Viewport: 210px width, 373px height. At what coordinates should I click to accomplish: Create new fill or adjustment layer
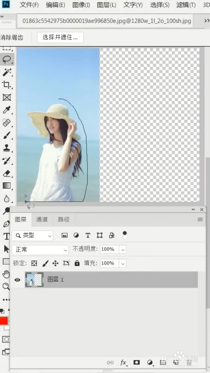(x=150, y=363)
